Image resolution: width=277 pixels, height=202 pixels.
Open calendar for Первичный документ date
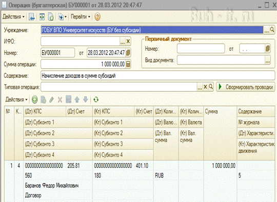[268, 48]
